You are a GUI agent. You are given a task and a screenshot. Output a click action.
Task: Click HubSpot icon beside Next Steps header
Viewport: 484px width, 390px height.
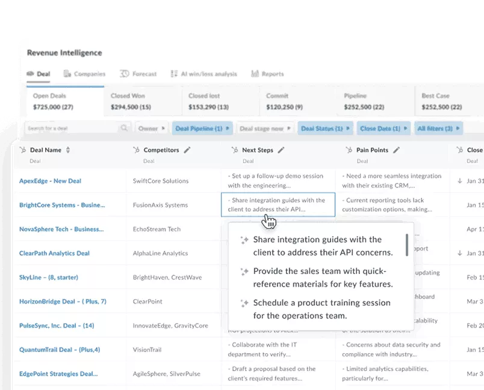click(x=235, y=150)
